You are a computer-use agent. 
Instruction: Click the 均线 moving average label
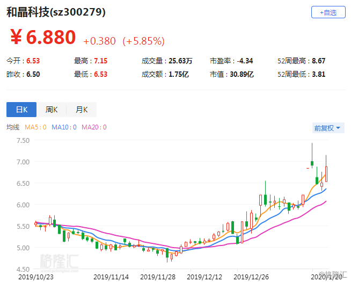pos(13,127)
